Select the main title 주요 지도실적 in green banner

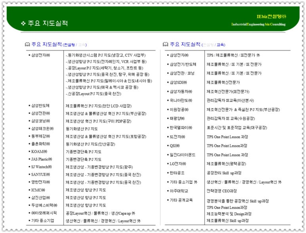pos(48,23)
